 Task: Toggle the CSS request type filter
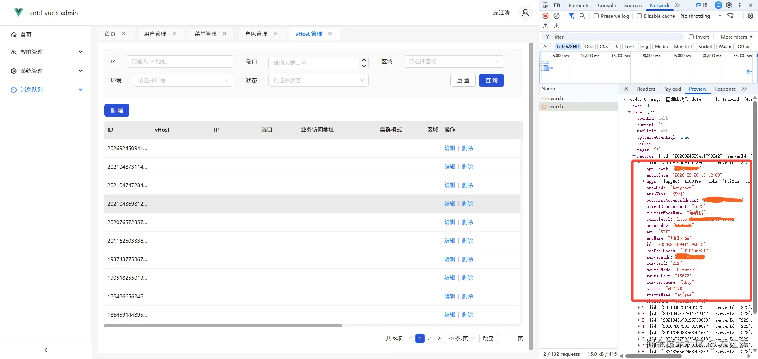click(604, 47)
